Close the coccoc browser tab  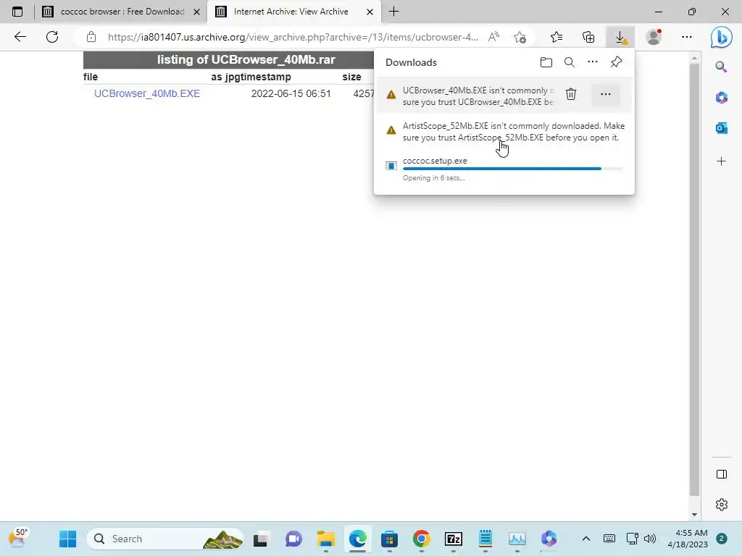(197, 12)
